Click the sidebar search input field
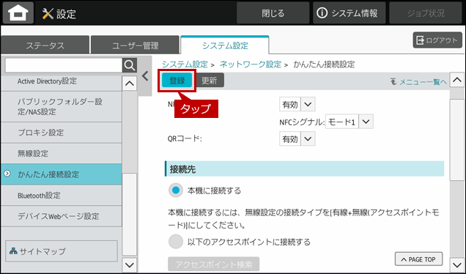This screenshot has width=466, height=274. (64, 65)
